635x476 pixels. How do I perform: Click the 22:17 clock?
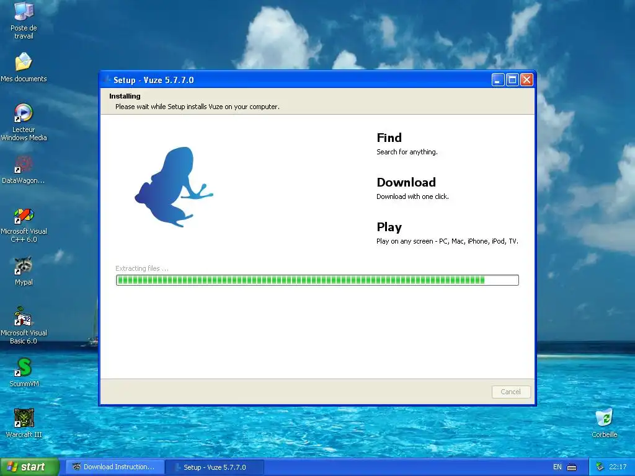coord(618,467)
